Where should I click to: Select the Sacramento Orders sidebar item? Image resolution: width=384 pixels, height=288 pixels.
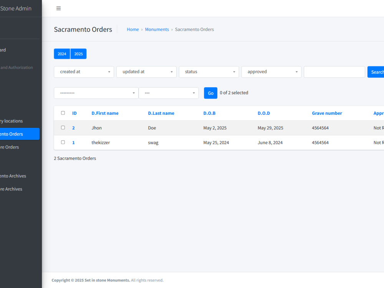[x=20, y=134]
